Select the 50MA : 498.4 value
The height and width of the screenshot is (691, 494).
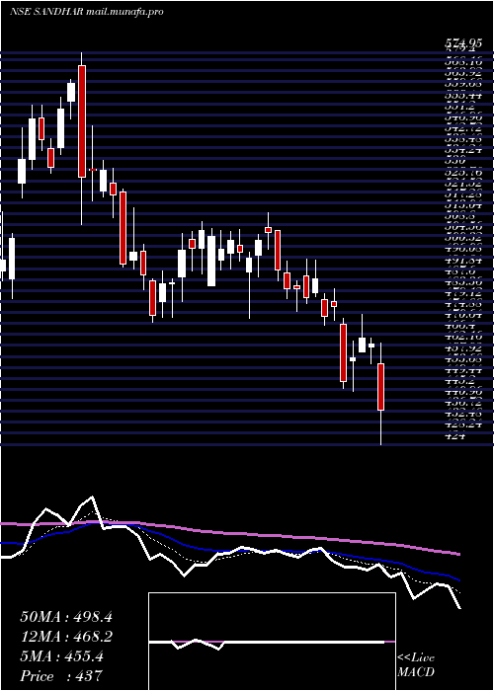(66, 617)
